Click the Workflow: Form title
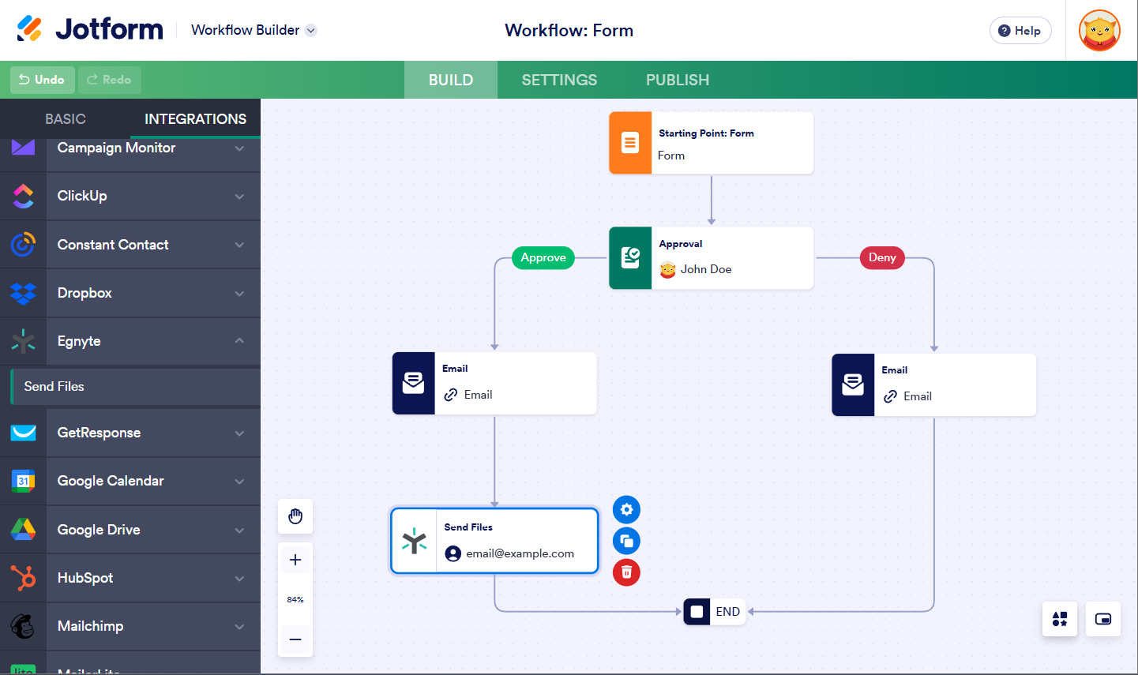The width and height of the screenshot is (1138, 675). (569, 30)
